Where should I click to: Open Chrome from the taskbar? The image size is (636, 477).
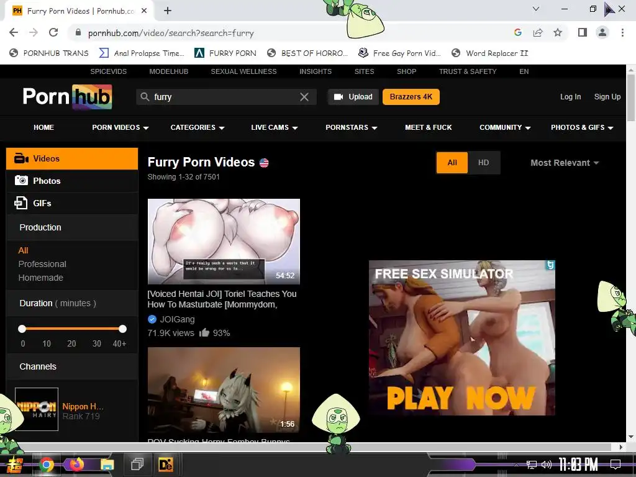pos(47,465)
